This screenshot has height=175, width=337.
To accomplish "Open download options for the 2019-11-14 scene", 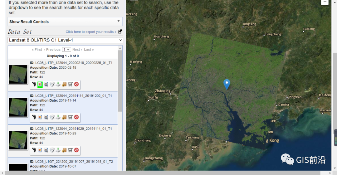I will pyautogui.click(x=58, y=117).
